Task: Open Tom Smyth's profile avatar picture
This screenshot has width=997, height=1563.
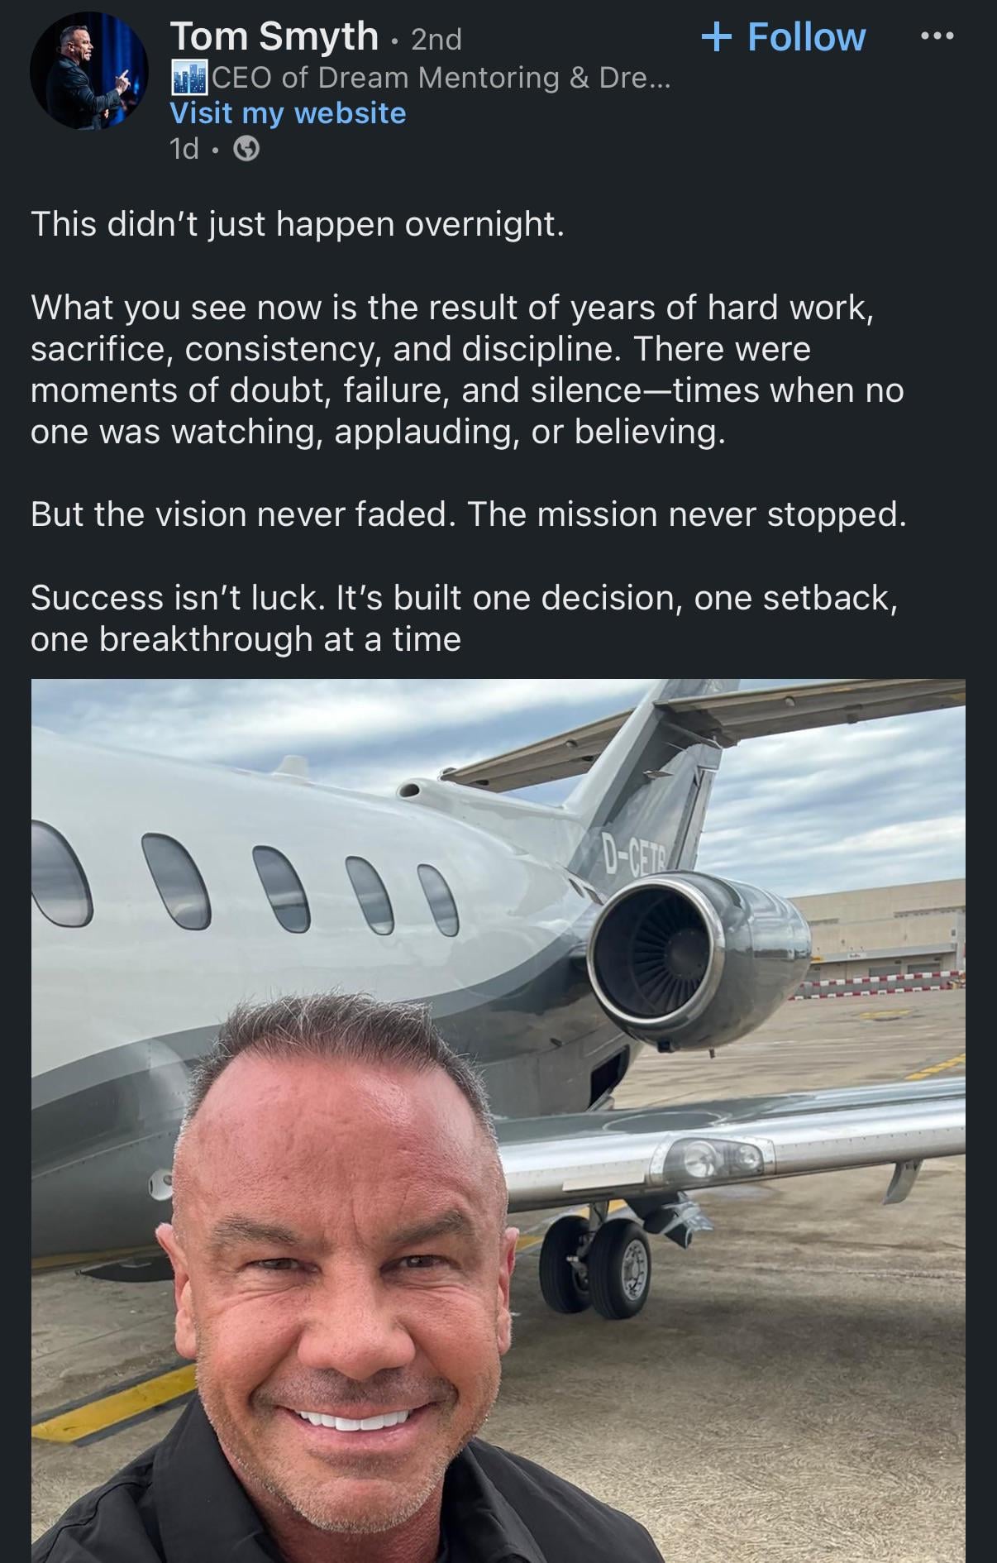Action: pyautogui.click(x=89, y=70)
